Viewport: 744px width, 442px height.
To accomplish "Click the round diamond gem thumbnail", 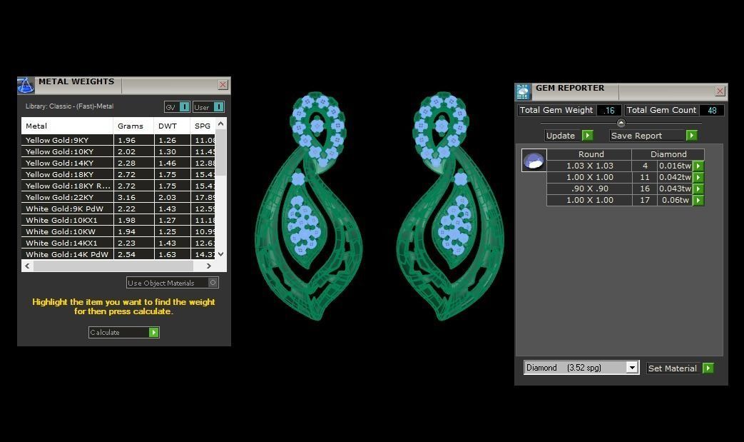I will 534,161.
